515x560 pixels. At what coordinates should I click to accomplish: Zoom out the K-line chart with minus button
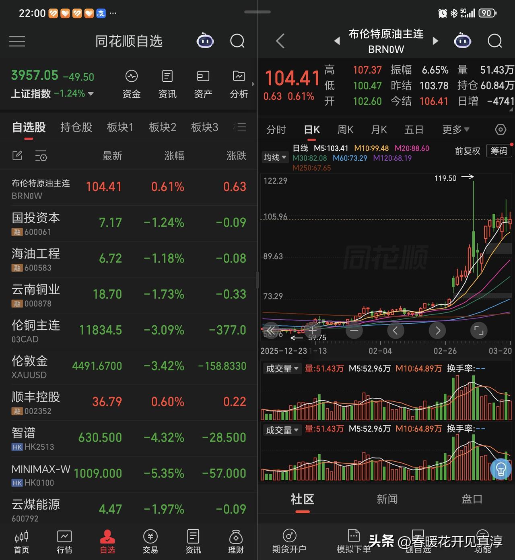point(354,331)
